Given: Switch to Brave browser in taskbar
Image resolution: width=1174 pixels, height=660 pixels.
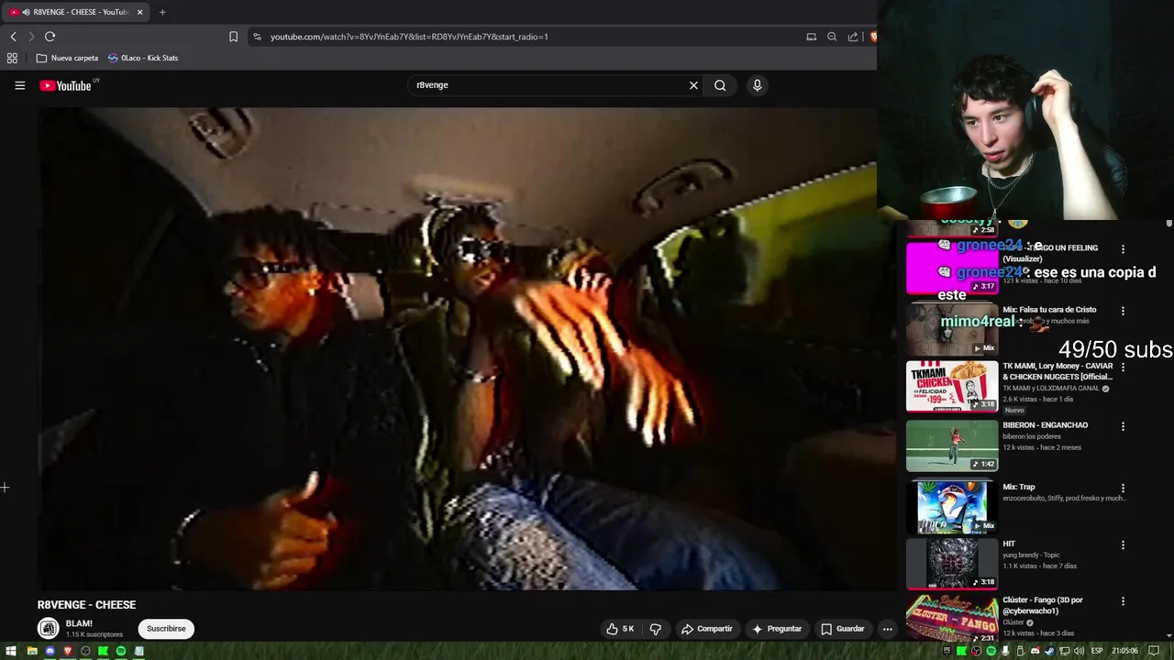Looking at the screenshot, I should [x=68, y=651].
